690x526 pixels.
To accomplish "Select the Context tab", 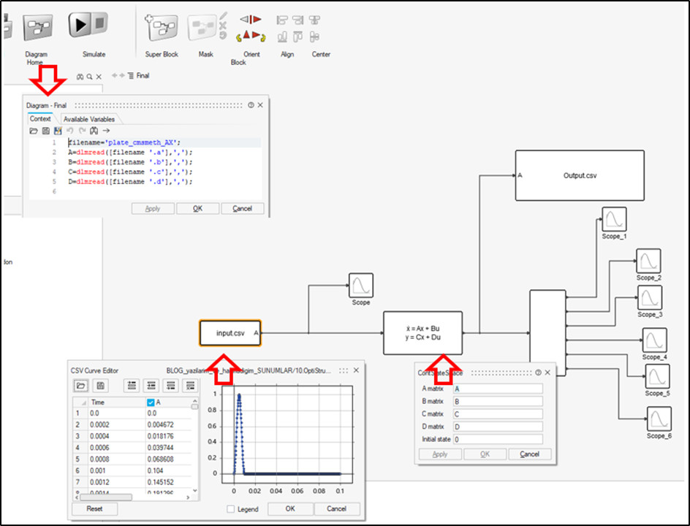I will tap(40, 119).
